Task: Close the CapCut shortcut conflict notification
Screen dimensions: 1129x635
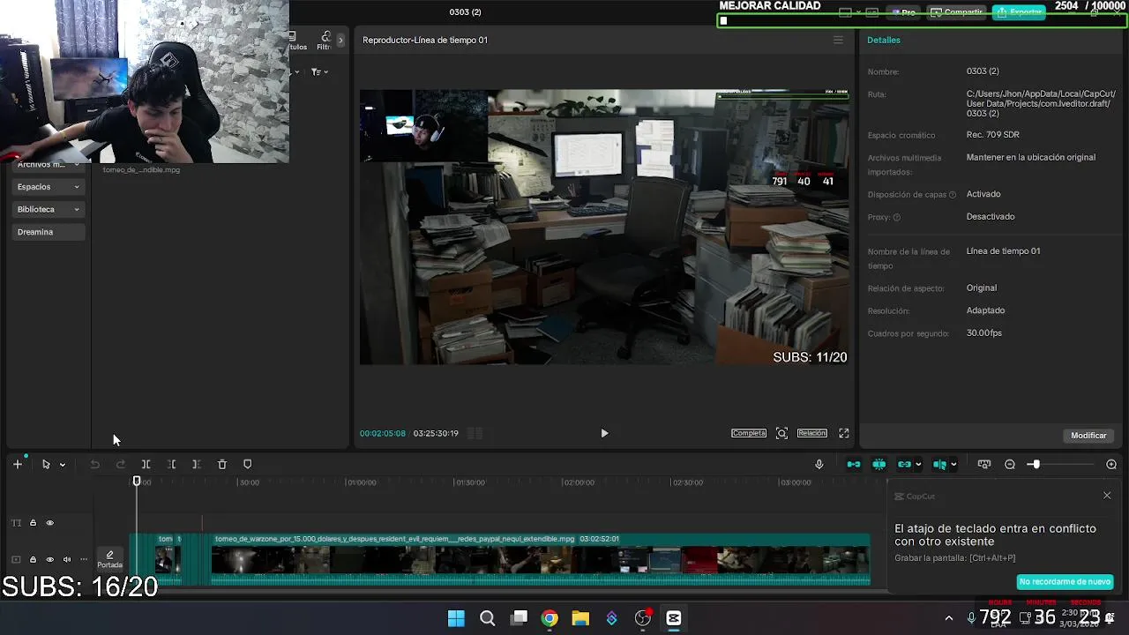Action: 1107,496
